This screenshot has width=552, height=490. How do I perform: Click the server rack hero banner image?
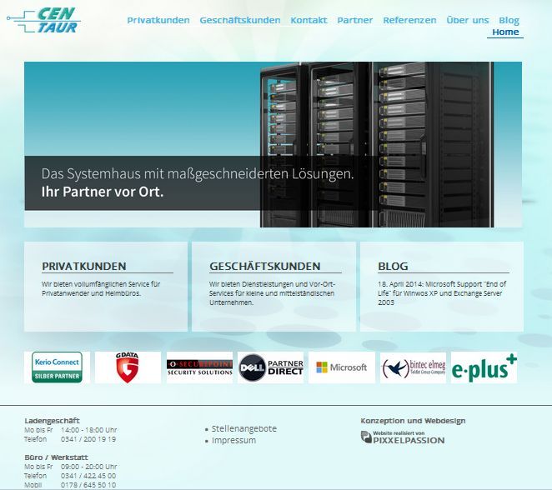pyautogui.click(x=273, y=144)
